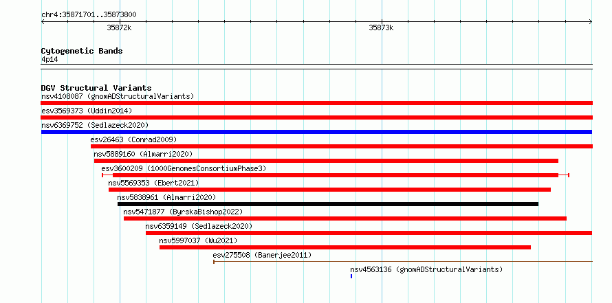The height and width of the screenshot is (303, 612).
Task: Open the nsv5997037 (Wu2021) label
Action: [x=198, y=240]
